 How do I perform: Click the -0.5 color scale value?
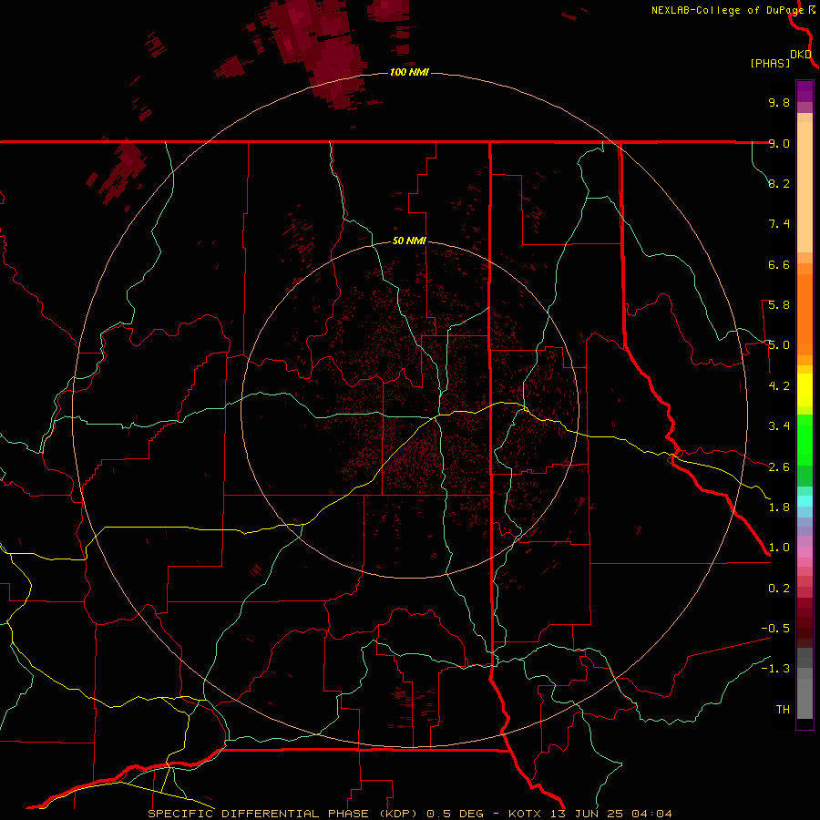point(775,629)
